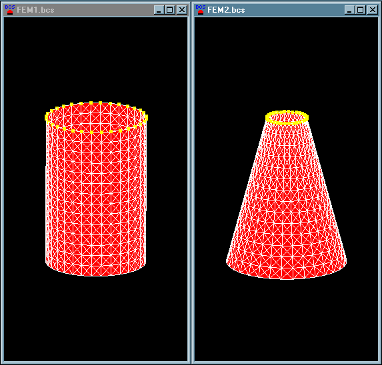Maximize the FEM2.bcs window

pos(360,10)
